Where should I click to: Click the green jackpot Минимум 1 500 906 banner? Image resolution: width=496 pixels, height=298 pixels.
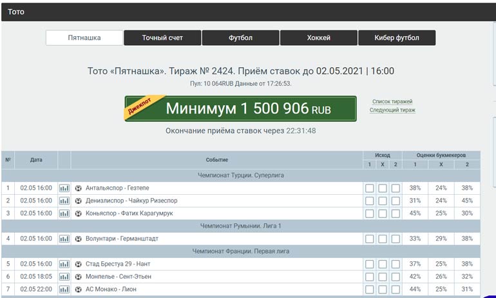point(241,108)
